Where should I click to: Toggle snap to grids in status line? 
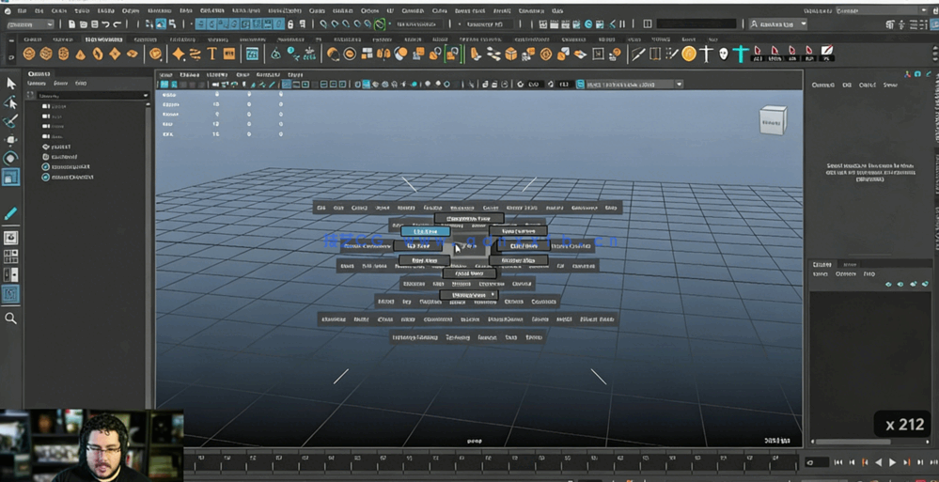point(321,24)
